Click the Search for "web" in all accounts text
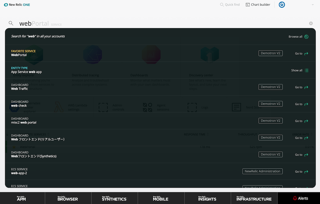The width and height of the screenshot is (320, 204). 38,36
